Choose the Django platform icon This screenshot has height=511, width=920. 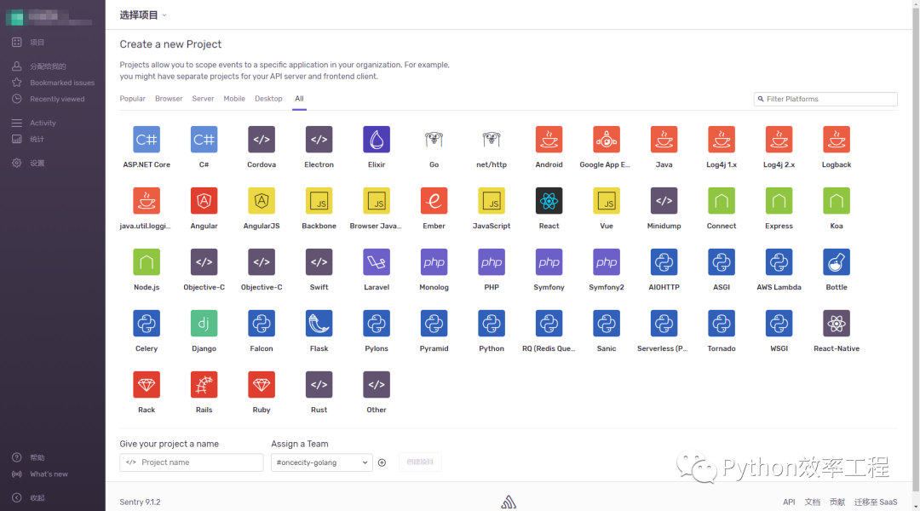(x=204, y=324)
